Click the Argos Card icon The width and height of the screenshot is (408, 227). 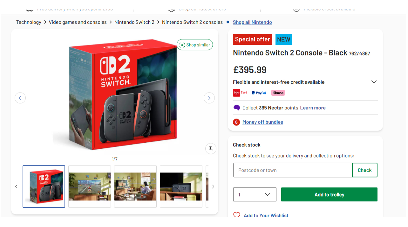click(240, 93)
